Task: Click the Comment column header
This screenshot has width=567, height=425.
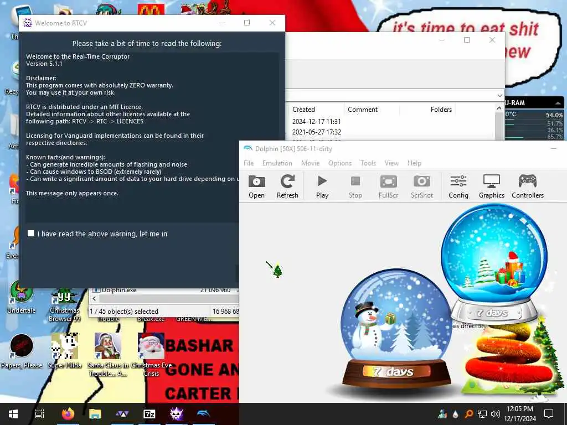Action: point(372,110)
